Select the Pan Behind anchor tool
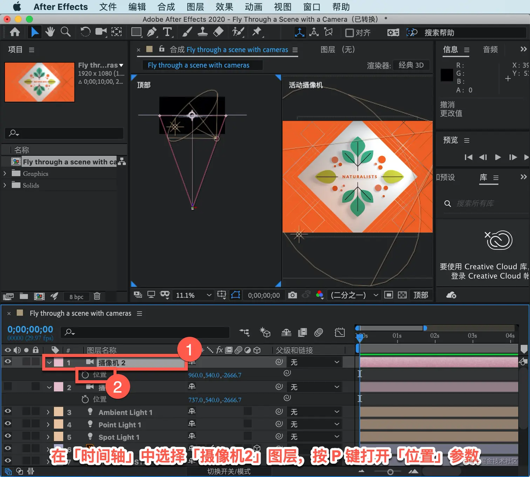530x477 pixels. (x=117, y=32)
